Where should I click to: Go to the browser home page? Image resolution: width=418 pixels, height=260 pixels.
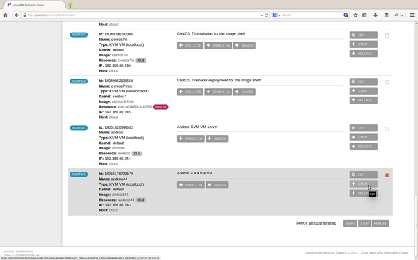pos(6,15)
